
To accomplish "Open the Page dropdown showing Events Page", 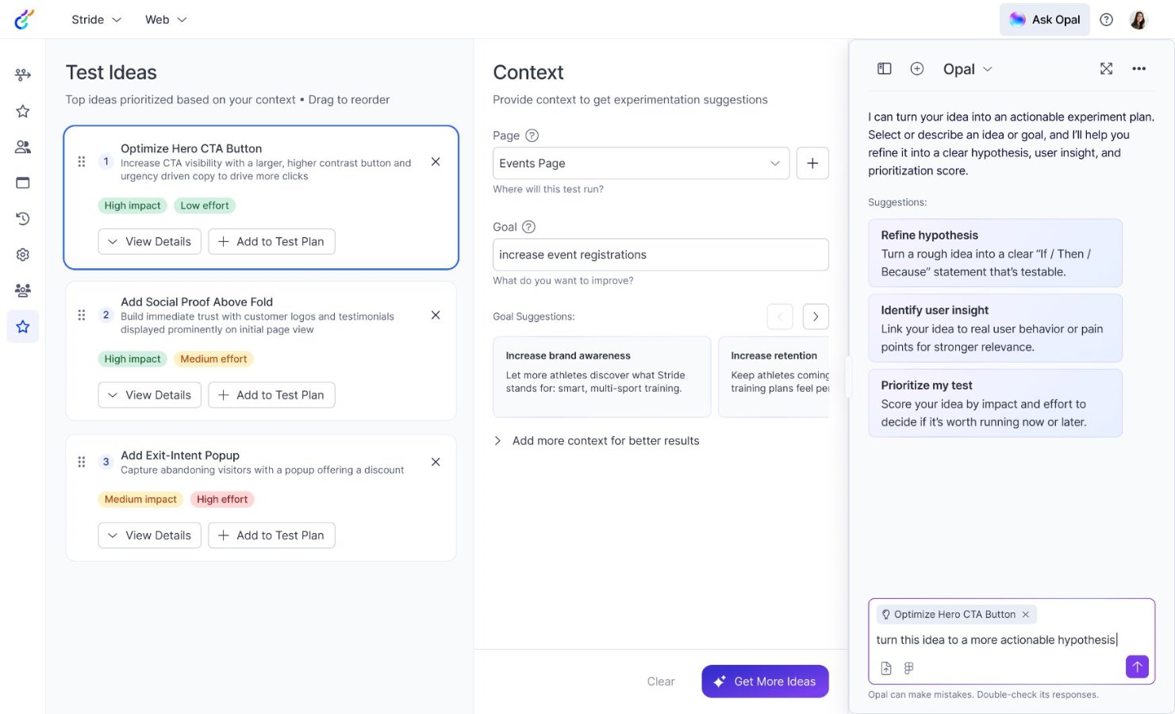I will (640, 163).
